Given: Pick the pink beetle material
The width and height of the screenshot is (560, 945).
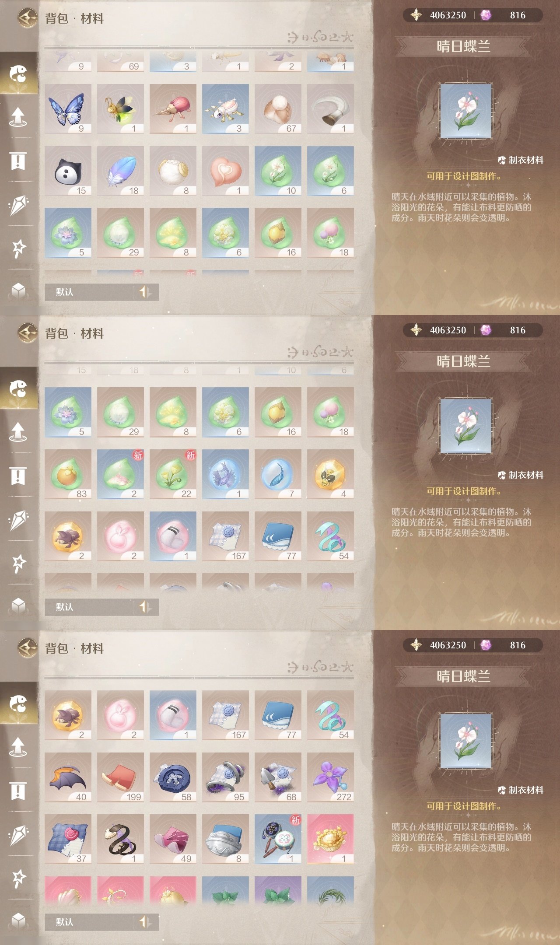Looking at the screenshot, I should pyautogui.click(x=173, y=109).
